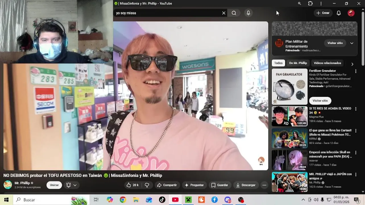Open options for El que gana video
Image resolution: width=365 pixels, height=205 pixels.
356,131
